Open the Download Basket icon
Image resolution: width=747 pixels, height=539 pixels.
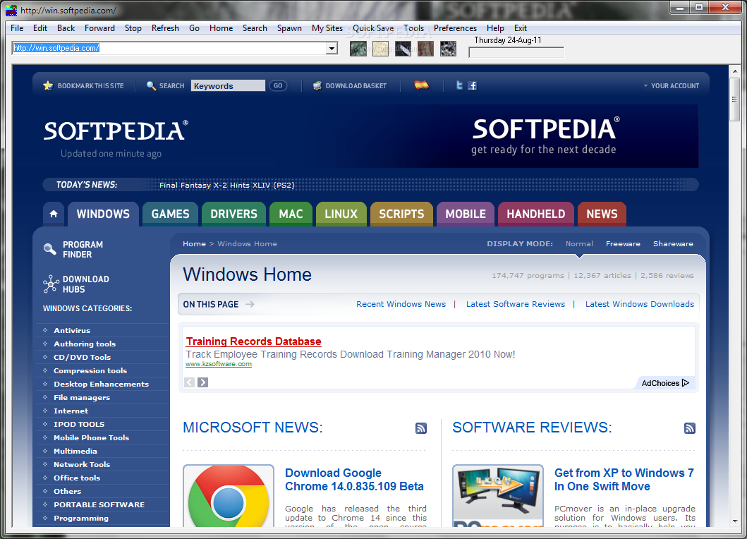[317, 86]
